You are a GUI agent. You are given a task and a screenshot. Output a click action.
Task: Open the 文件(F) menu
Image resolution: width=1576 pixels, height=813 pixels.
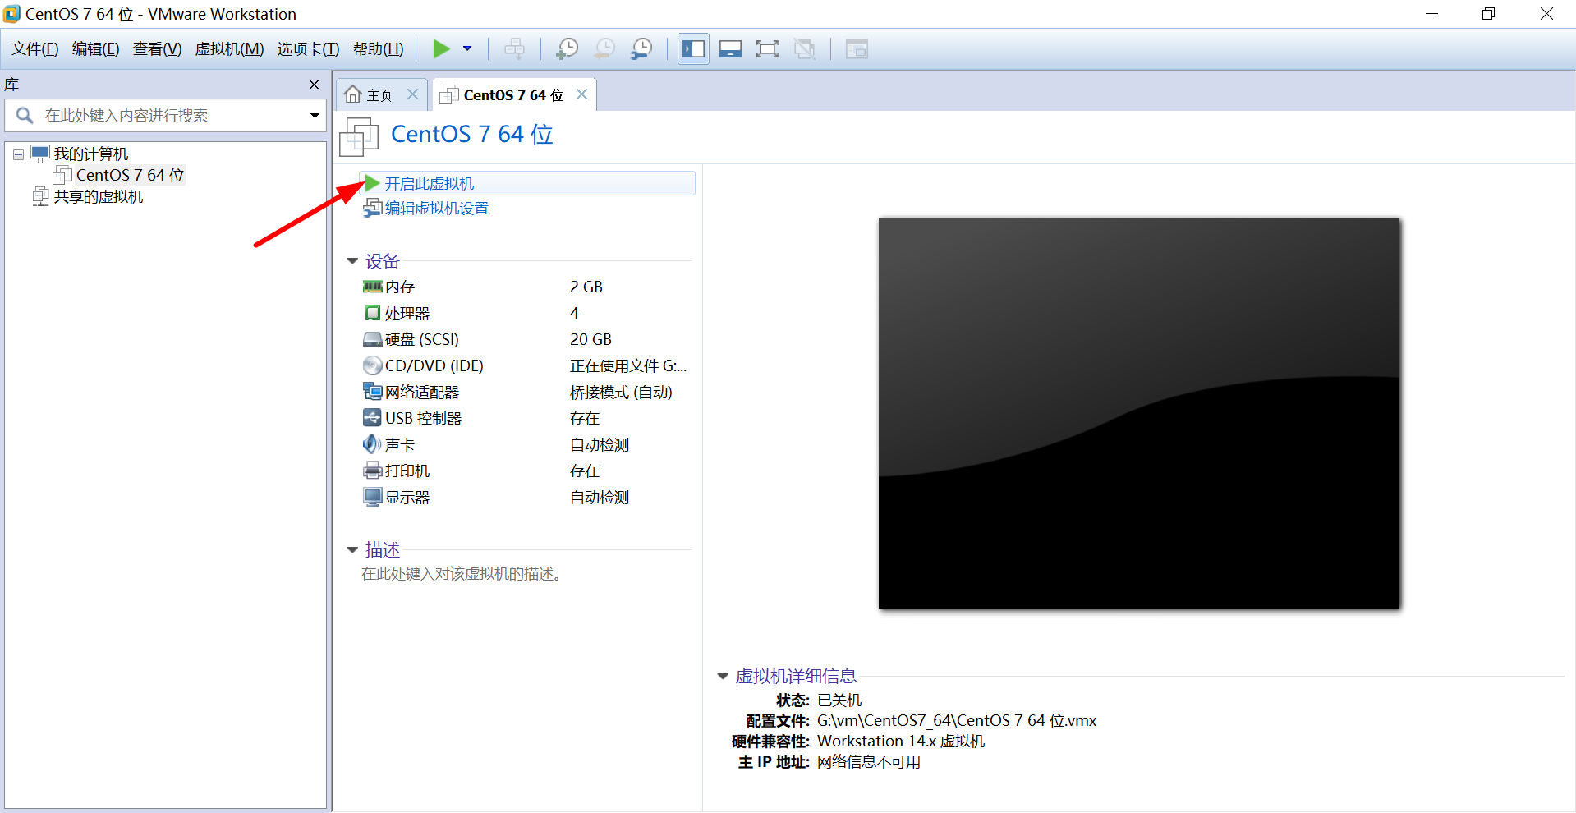(x=35, y=49)
